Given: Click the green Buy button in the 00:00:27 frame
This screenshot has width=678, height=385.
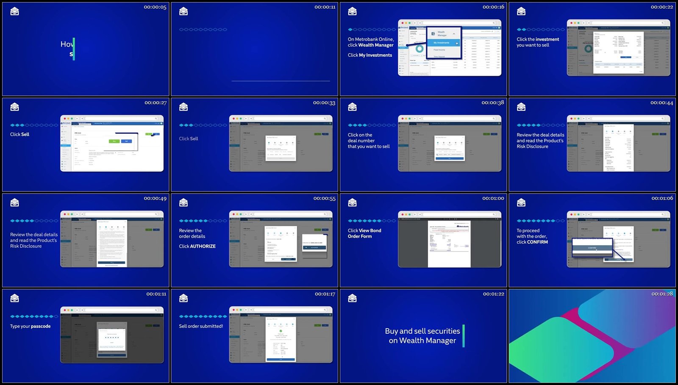Looking at the screenshot, I should (x=114, y=141).
